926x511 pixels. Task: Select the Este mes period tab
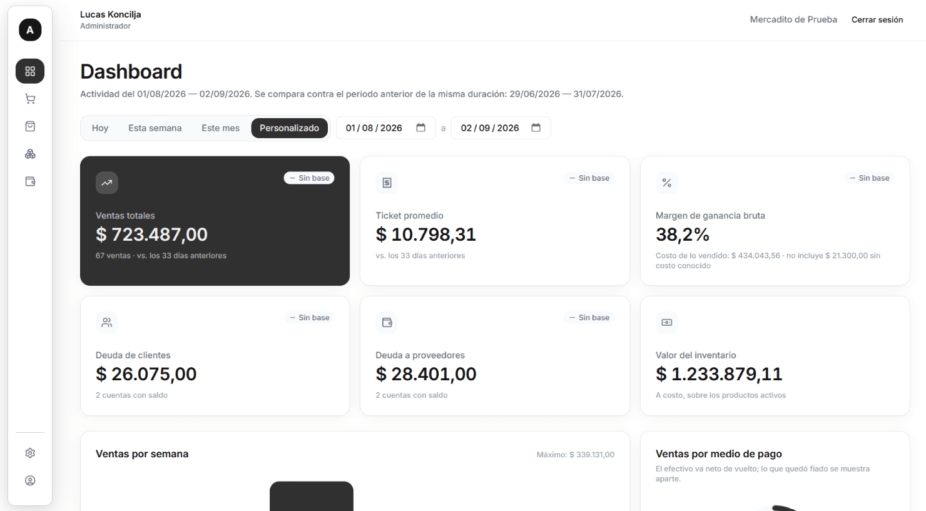coord(220,128)
